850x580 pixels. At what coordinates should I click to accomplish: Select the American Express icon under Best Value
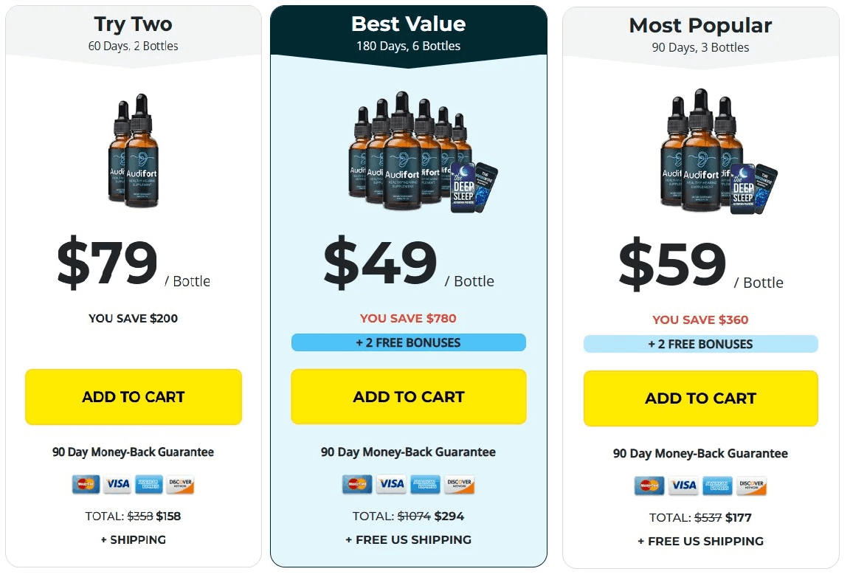click(424, 484)
